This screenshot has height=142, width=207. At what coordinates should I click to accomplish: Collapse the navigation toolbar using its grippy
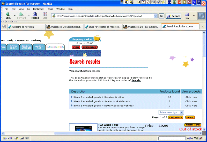2,16
